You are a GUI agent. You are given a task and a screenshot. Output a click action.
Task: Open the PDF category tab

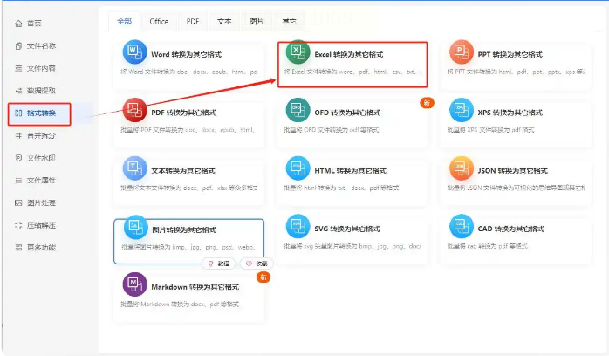coord(193,21)
